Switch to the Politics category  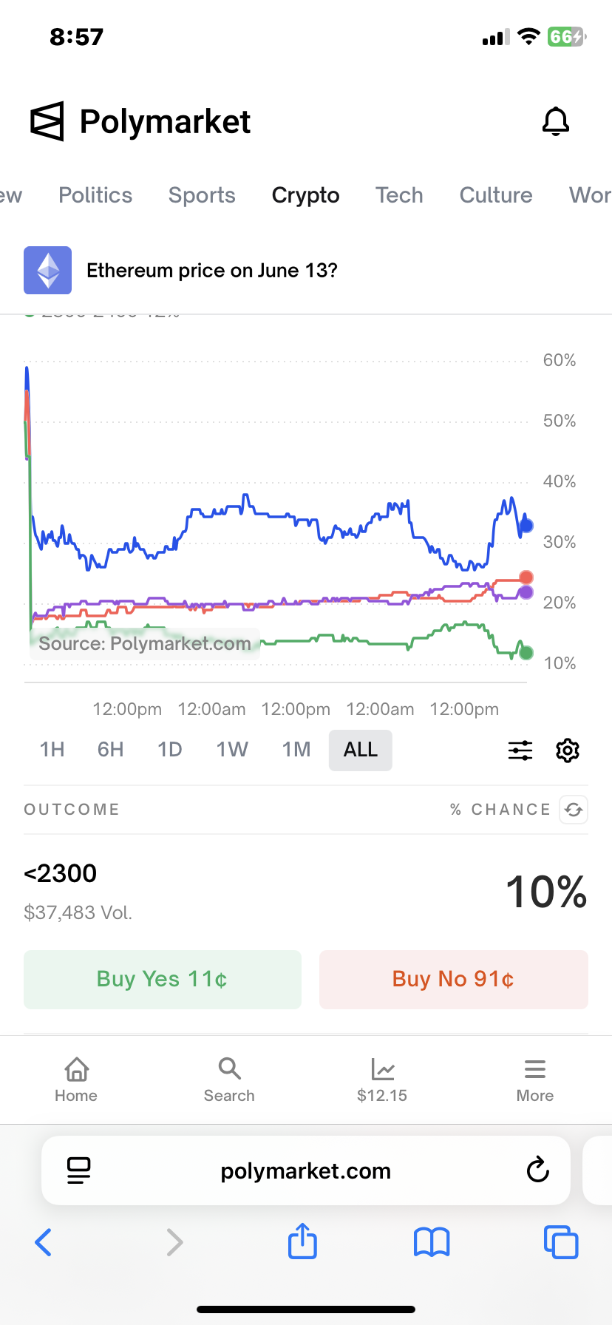(x=95, y=195)
